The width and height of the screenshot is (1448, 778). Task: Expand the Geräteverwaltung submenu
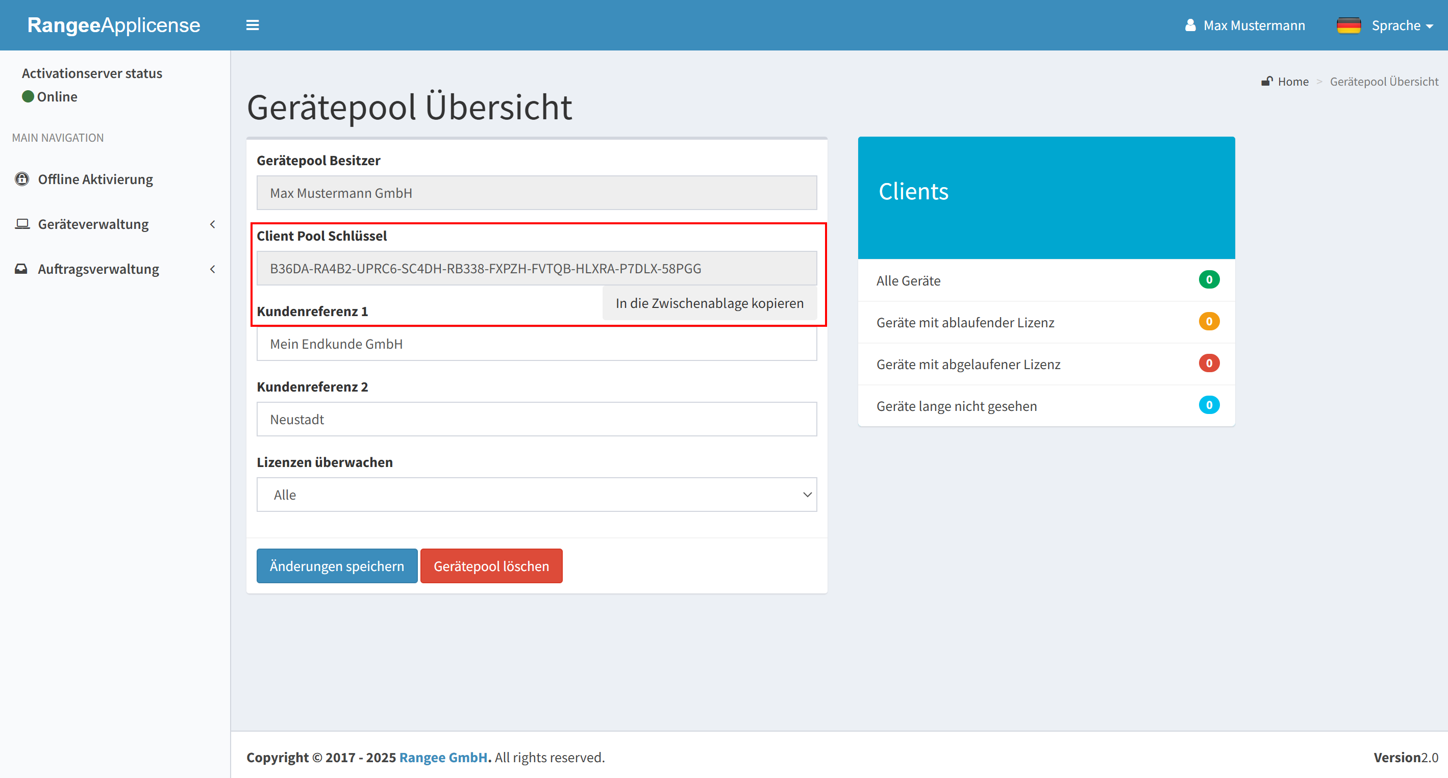click(x=212, y=224)
